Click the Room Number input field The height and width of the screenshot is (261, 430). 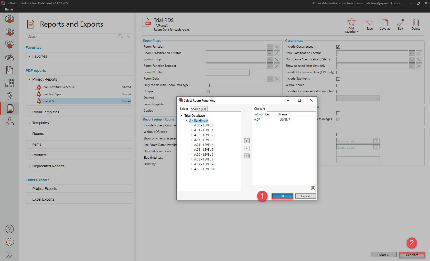(228, 72)
